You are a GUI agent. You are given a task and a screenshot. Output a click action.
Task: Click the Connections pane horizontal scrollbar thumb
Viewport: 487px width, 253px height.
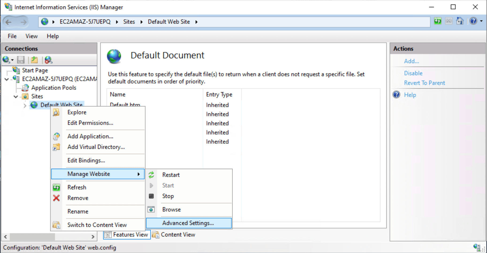pos(32,237)
